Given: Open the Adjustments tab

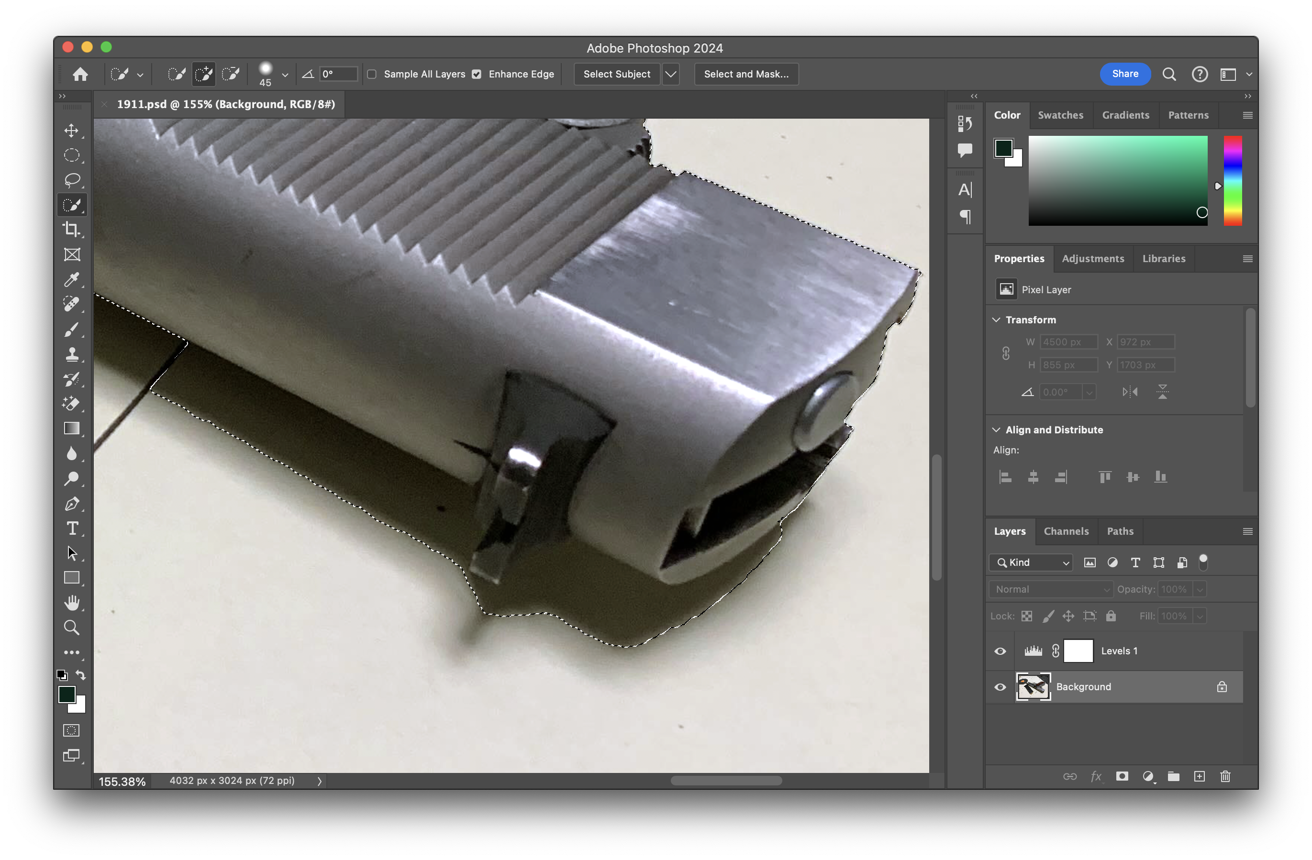Looking at the screenshot, I should (1092, 258).
